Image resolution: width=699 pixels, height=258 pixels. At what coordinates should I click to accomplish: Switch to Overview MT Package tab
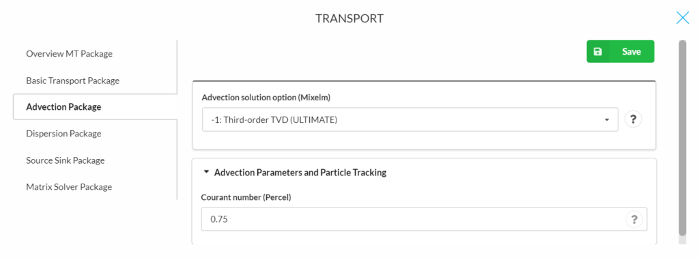pyautogui.click(x=69, y=54)
